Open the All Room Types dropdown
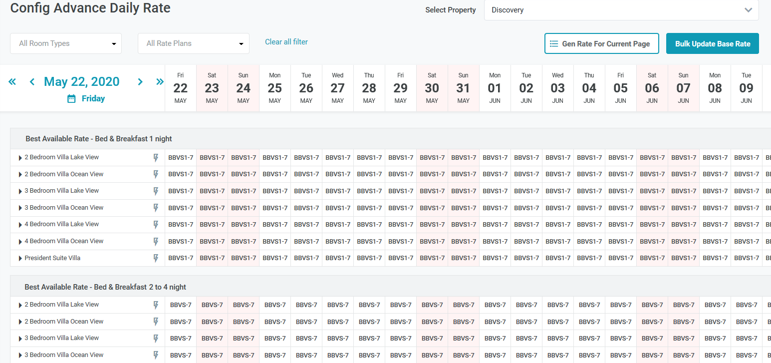The width and height of the screenshot is (771, 363). (66, 43)
